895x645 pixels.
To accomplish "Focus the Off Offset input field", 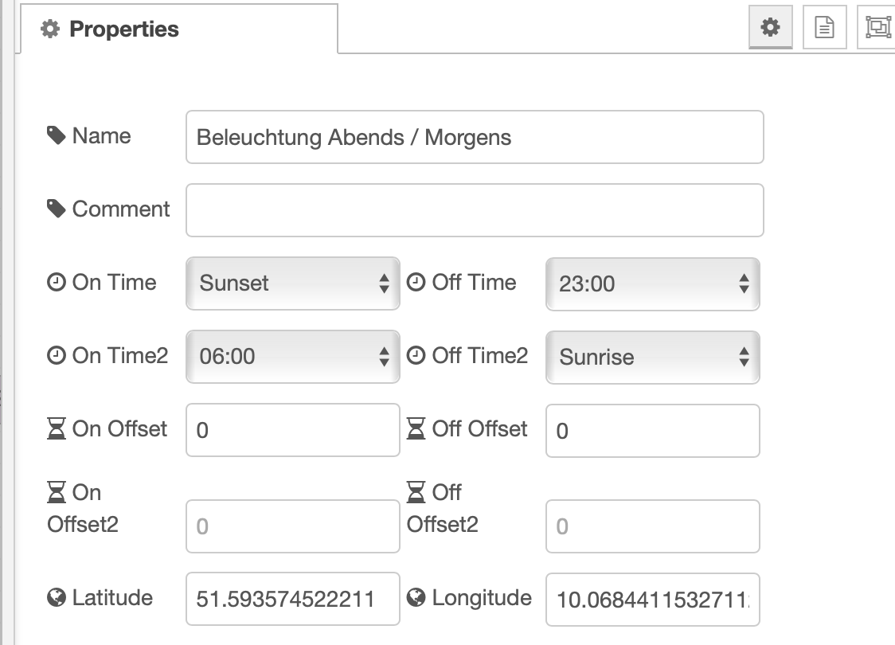I will [652, 430].
